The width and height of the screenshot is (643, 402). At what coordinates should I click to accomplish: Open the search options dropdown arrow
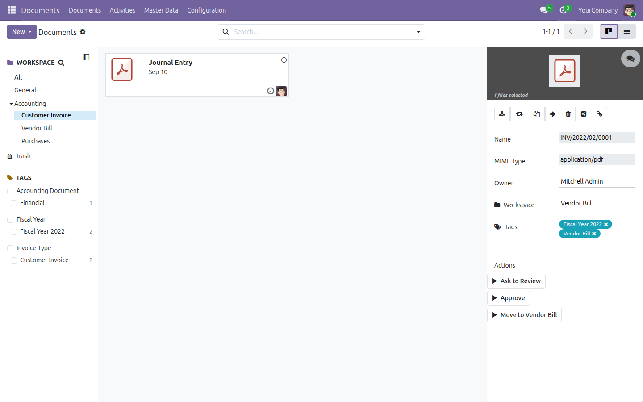tap(418, 32)
